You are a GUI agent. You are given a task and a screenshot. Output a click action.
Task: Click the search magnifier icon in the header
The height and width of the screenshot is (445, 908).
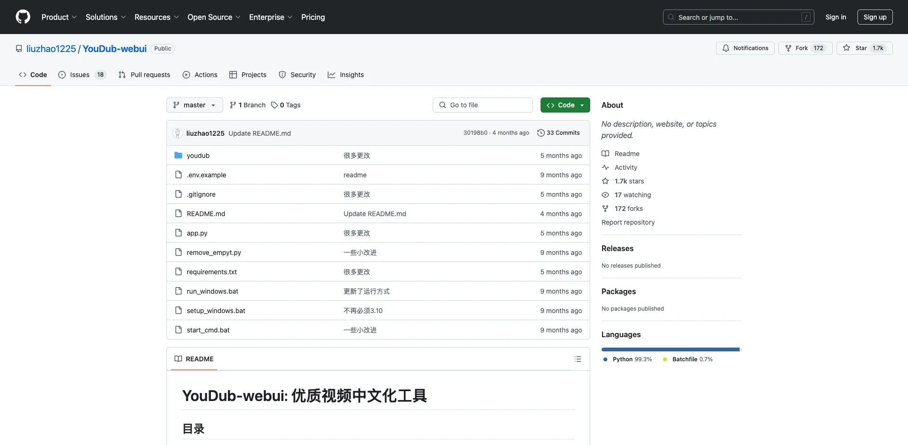671,17
